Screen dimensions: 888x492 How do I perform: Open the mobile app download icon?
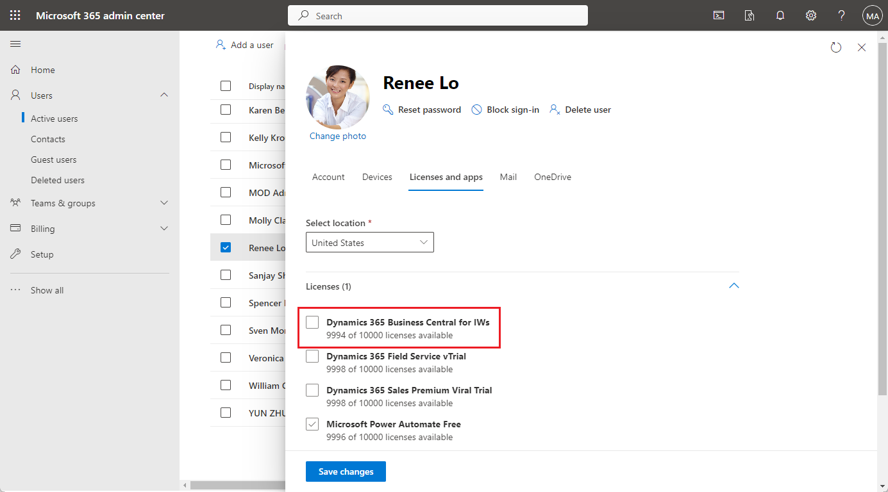pos(749,15)
